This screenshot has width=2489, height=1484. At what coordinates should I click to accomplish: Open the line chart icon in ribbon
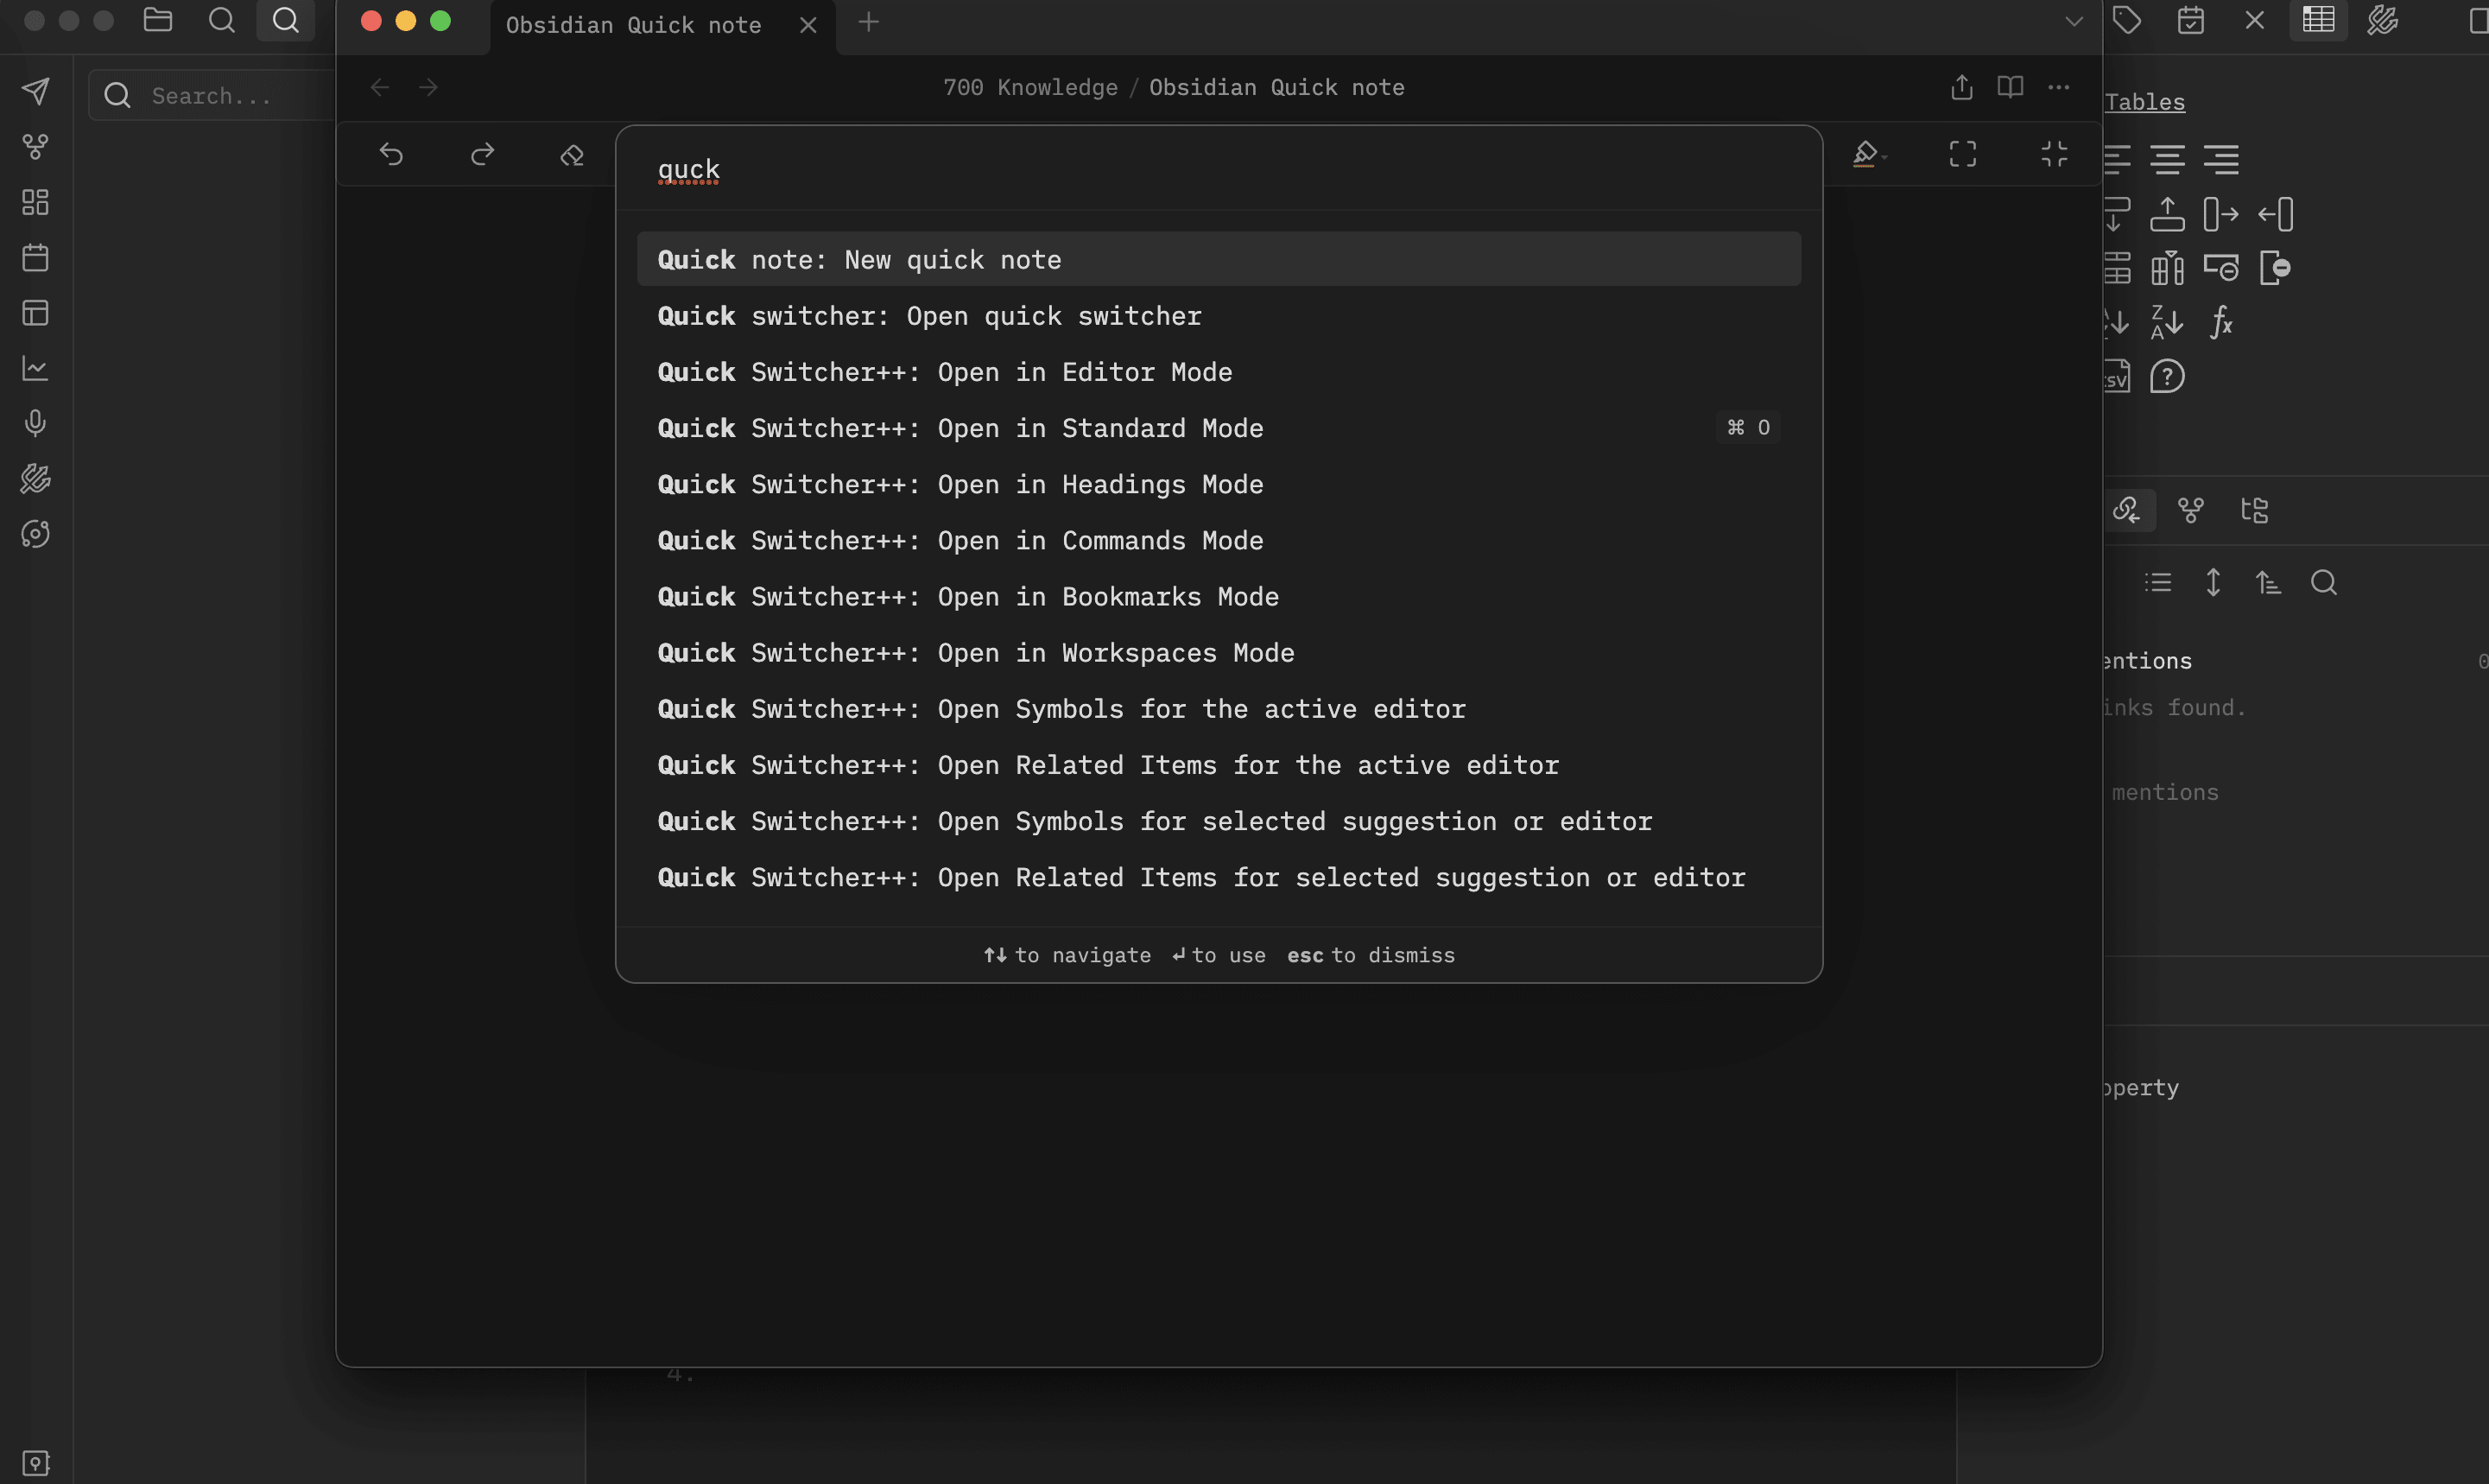pyautogui.click(x=36, y=368)
